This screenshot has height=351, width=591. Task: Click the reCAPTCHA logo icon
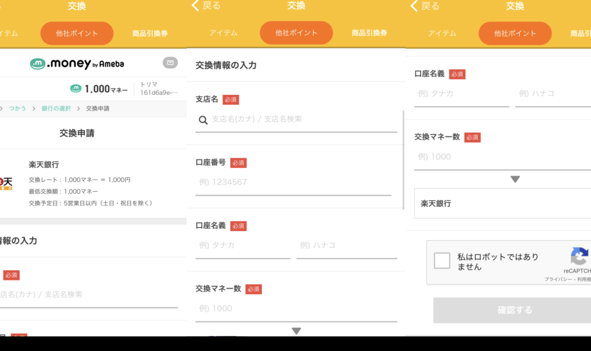pos(580,256)
